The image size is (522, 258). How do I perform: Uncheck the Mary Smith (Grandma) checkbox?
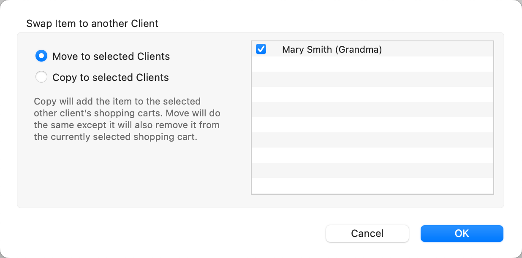coord(261,49)
